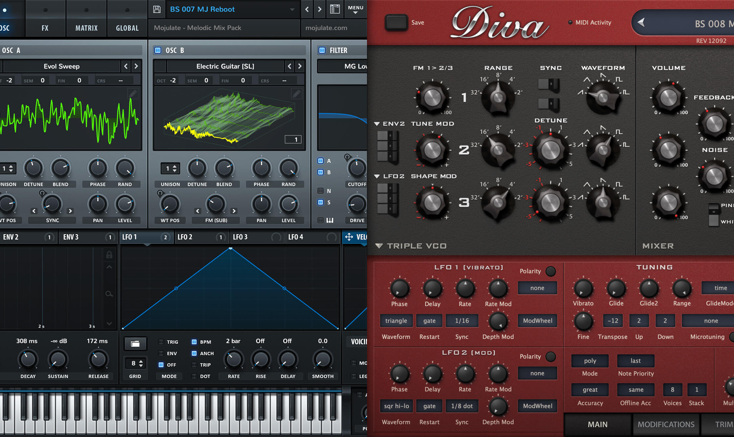Open the preset browser list icon

click(335, 9)
